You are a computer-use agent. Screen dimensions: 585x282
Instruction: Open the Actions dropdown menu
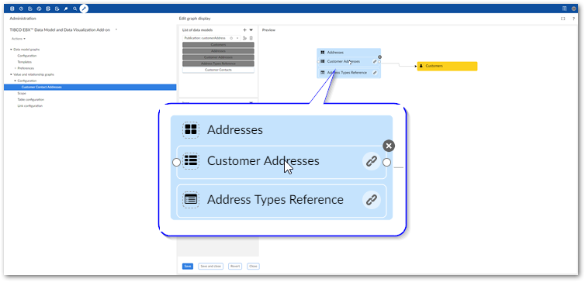pyautogui.click(x=19, y=39)
